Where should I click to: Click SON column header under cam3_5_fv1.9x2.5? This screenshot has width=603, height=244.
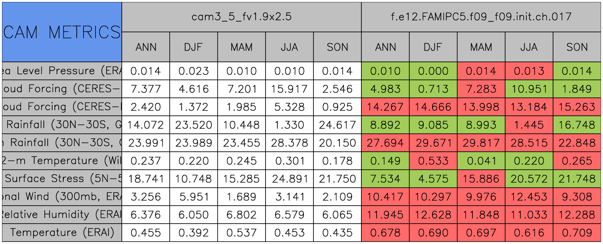337,47
